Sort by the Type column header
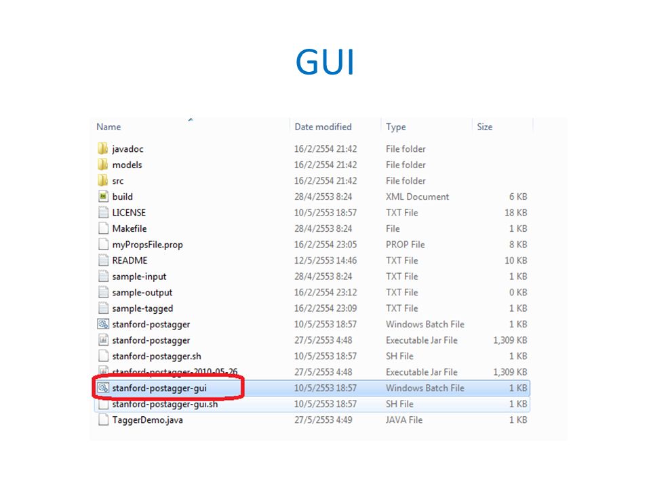Image resolution: width=651 pixels, height=488 pixels. pos(395,127)
